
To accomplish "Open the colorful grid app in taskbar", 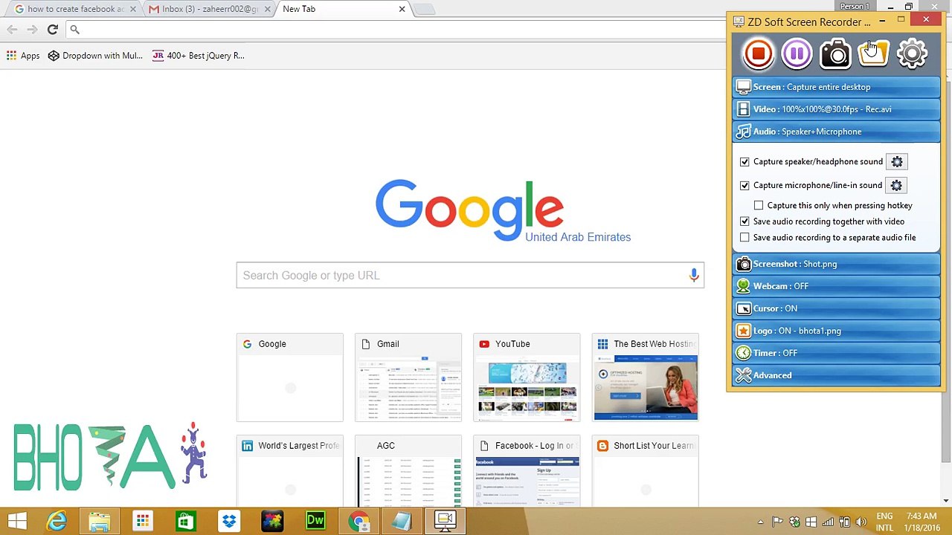I will pyautogui.click(x=142, y=521).
